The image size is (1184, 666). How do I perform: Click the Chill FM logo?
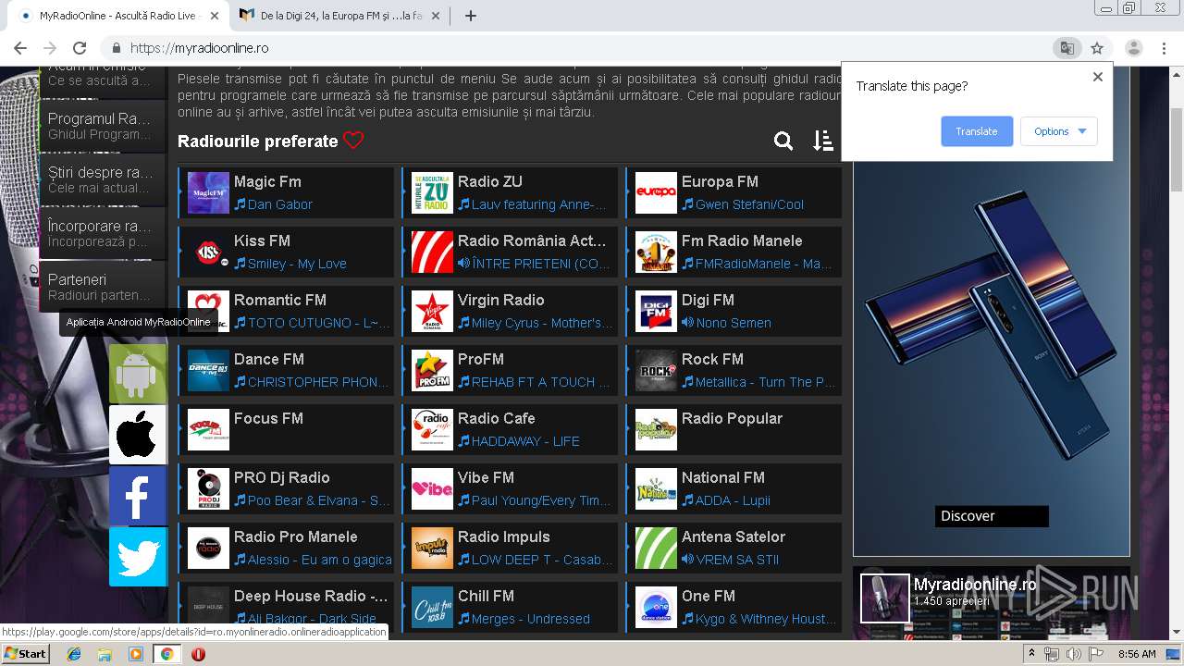point(432,607)
